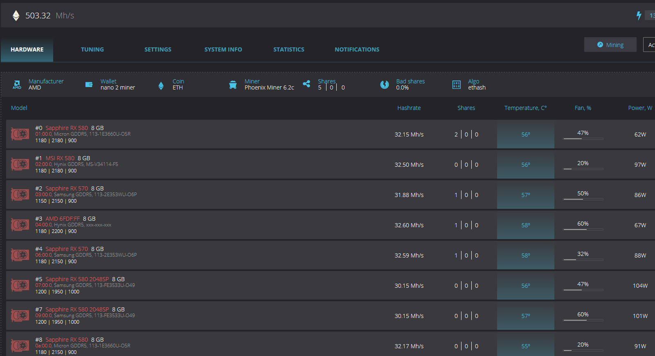The height and width of the screenshot is (356, 655).
Task: Click the Bad shares circular icon
Action: pyautogui.click(x=385, y=85)
